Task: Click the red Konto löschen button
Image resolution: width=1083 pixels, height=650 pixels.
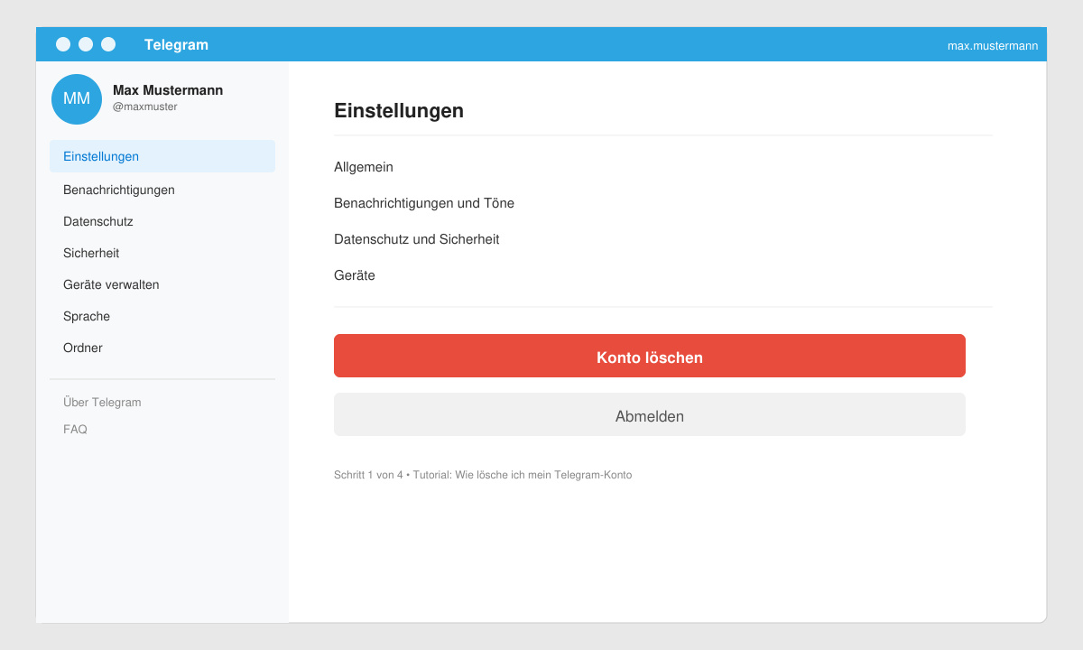Action: (650, 356)
